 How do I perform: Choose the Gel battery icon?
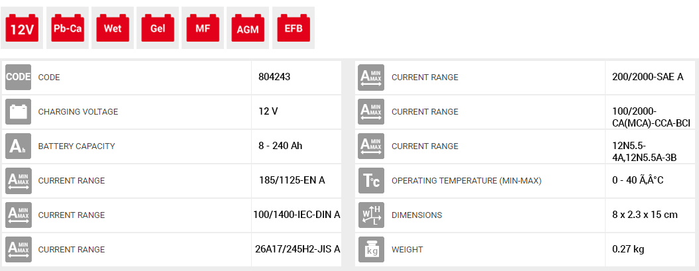[157, 28]
